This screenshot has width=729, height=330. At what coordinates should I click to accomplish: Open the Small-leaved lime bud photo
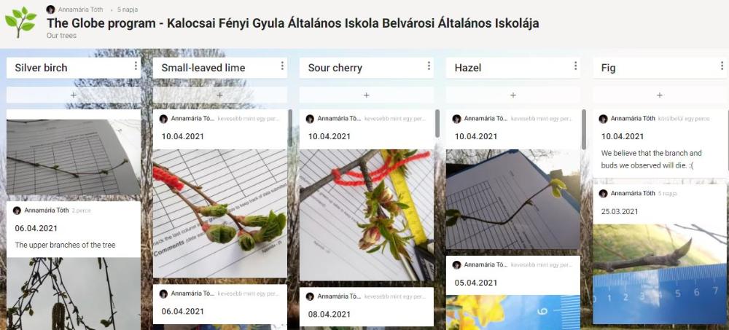(x=220, y=213)
